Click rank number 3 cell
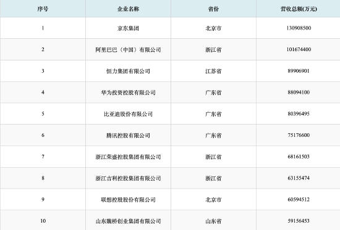This screenshot has width=340, height=230. point(43,71)
